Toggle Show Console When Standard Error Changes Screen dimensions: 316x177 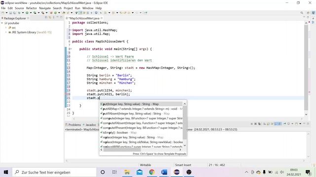(280, 124)
